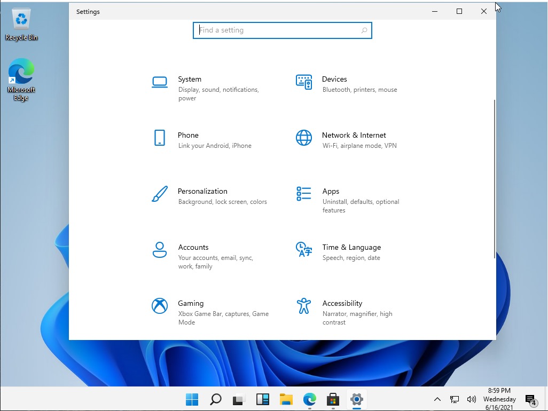Open the volume control in system tray
The image size is (548, 411).
pos(472,399)
